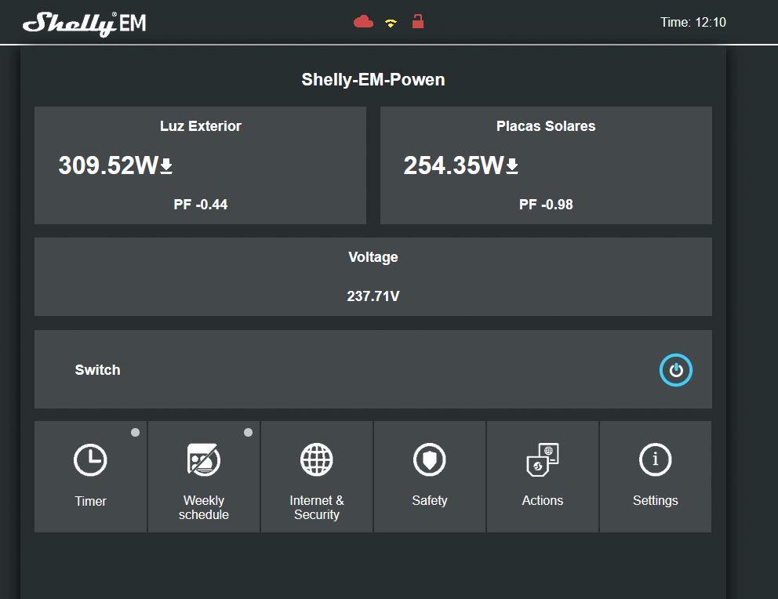Click the red cloud connection status icon
The width and height of the screenshot is (778, 599).
[x=363, y=22]
